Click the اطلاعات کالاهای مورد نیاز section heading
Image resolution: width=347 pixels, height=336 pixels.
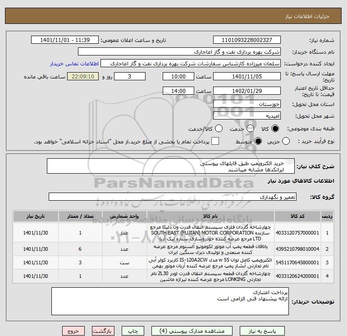301,181
